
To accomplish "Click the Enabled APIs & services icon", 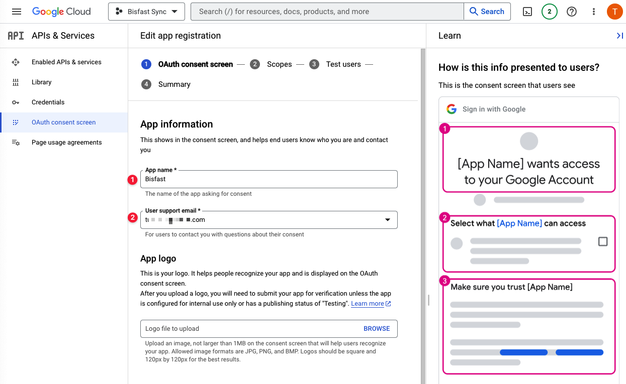I will coord(16,62).
